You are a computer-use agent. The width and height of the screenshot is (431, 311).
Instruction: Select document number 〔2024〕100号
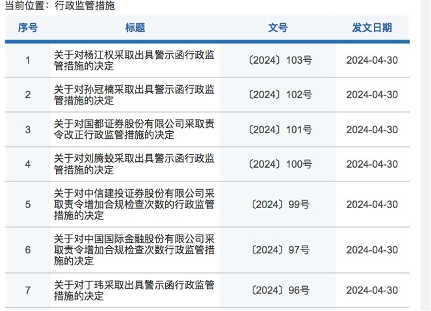click(280, 164)
